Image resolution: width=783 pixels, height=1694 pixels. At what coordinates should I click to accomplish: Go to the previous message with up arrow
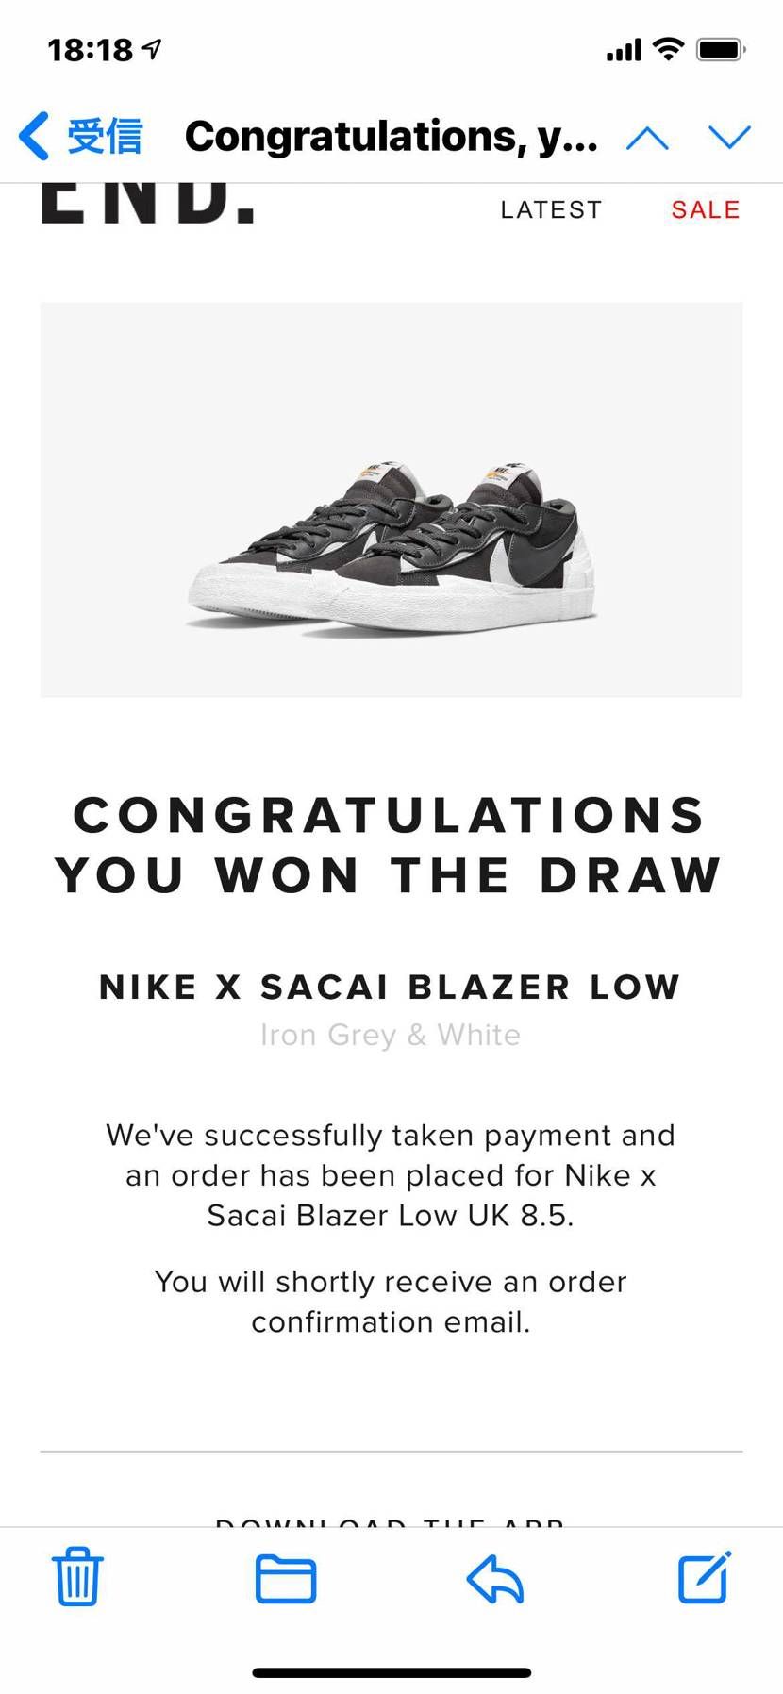[647, 139]
